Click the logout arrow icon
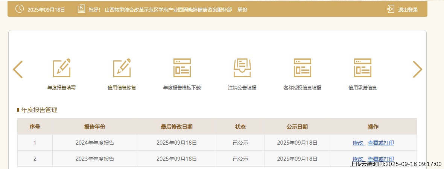444x169 pixels. (x=391, y=9)
